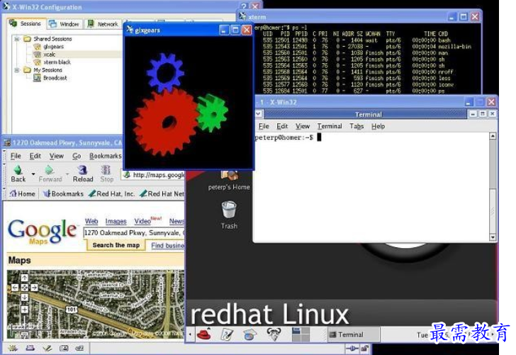Click the Red Hat panel hide arrow
516x355 pixels.
(190, 334)
